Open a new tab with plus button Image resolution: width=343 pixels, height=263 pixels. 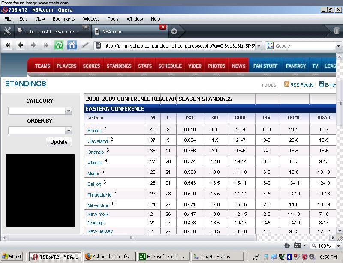pos(174,31)
